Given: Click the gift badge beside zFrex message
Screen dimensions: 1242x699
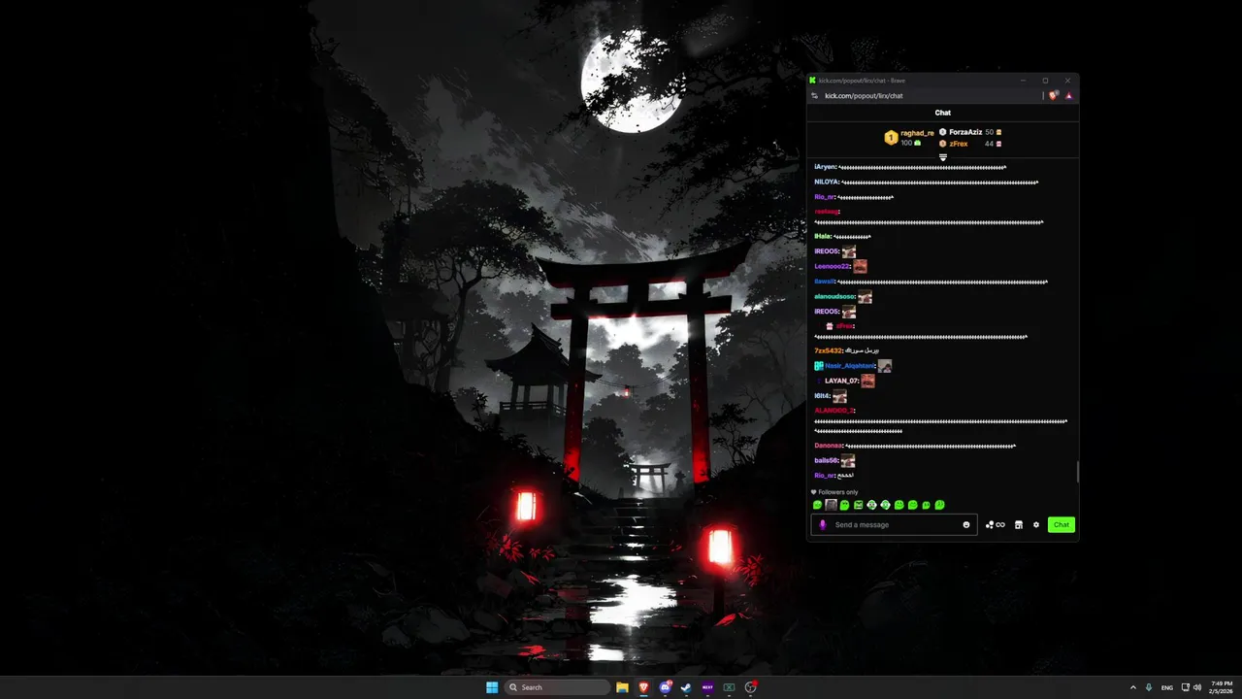Looking at the screenshot, I should pos(830,326).
